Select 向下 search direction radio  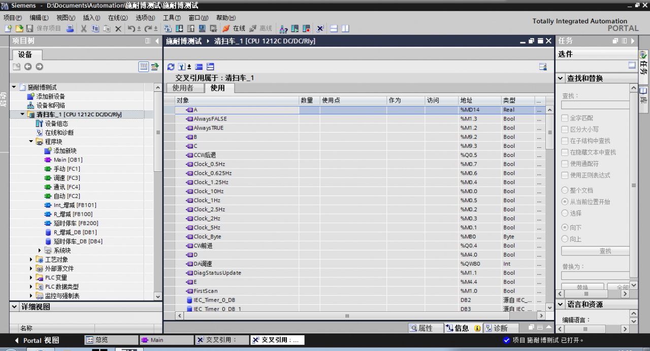[565, 227]
